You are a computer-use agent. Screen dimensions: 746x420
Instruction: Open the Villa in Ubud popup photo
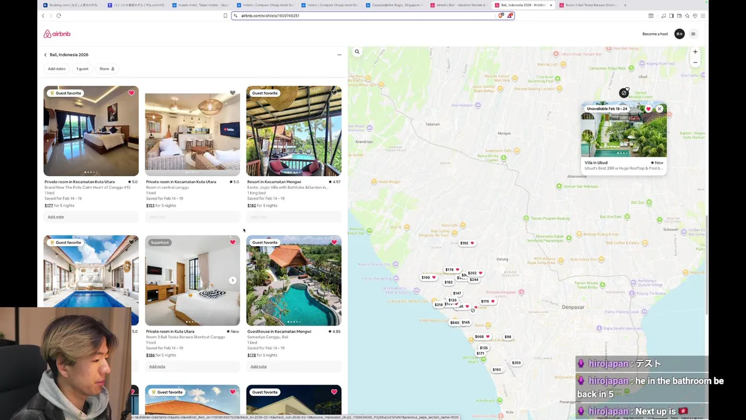[x=624, y=130]
